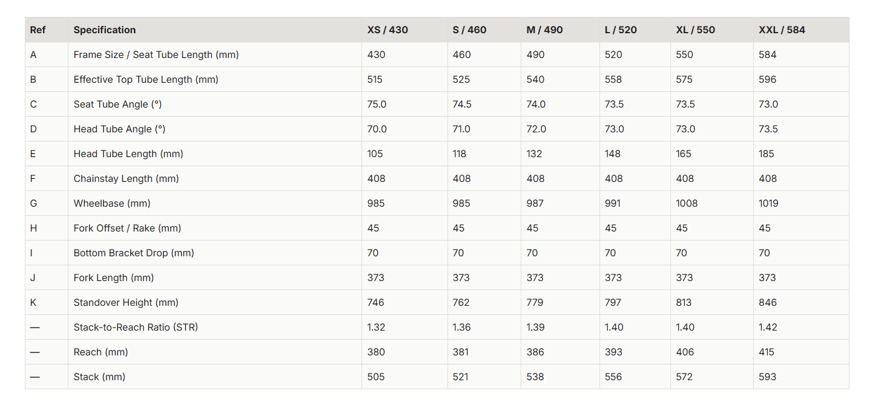Select the Ref column header
Viewport: 884px width, 411px height.
[38, 30]
